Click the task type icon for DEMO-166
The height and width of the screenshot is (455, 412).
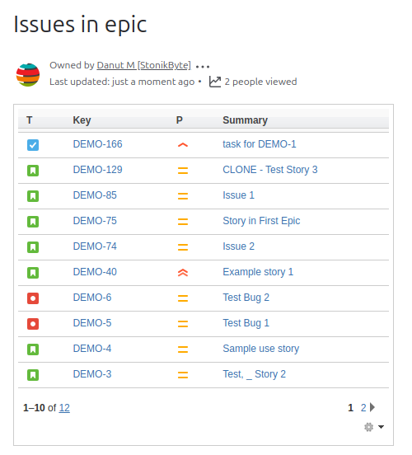pyautogui.click(x=33, y=145)
